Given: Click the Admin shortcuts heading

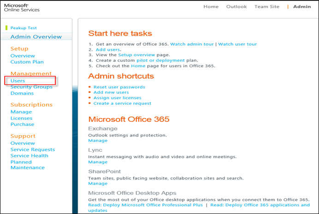Looking at the screenshot, I should click(x=121, y=76).
